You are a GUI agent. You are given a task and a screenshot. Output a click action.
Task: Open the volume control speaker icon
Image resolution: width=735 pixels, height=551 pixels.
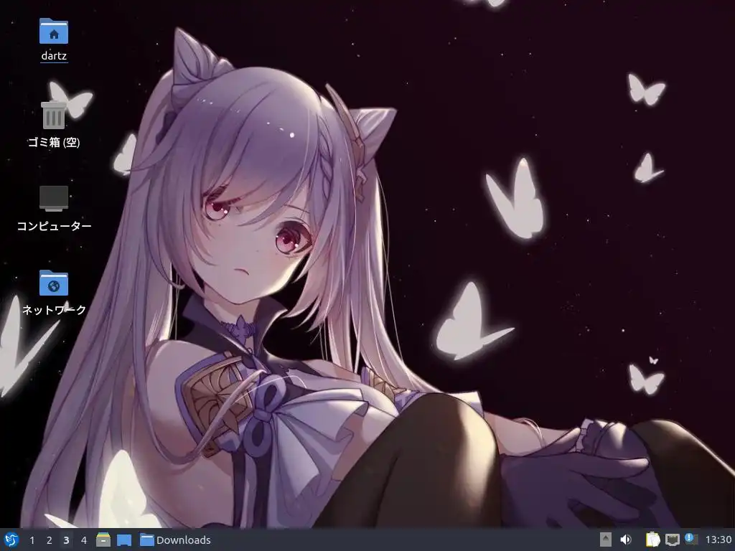[626, 540]
